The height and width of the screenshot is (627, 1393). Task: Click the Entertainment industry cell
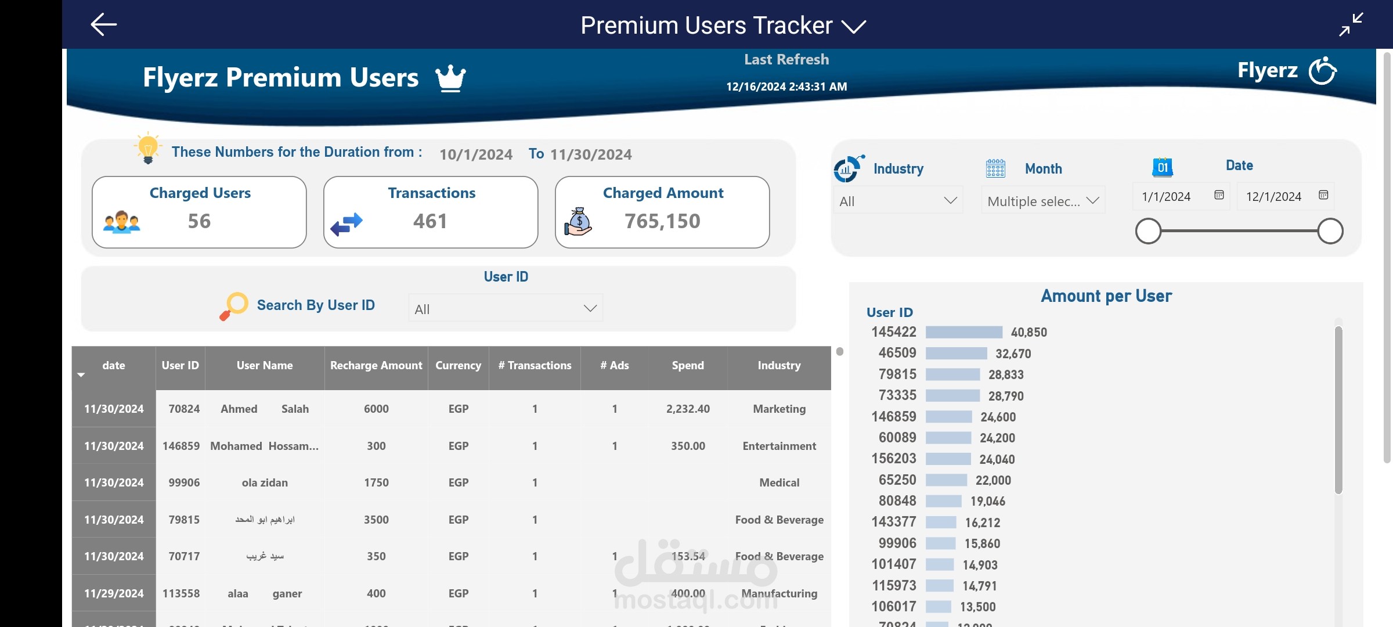[x=779, y=446]
